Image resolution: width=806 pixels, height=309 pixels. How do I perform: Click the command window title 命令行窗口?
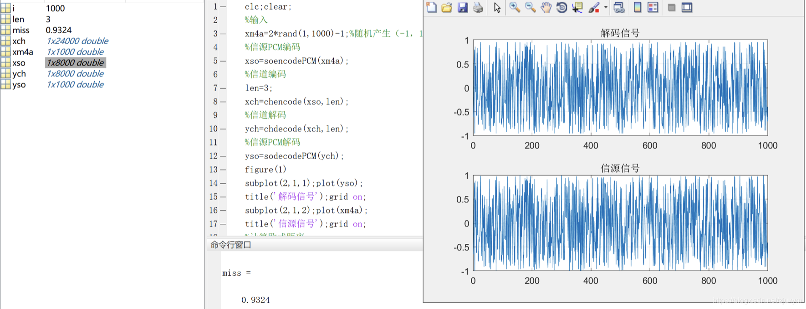click(231, 245)
